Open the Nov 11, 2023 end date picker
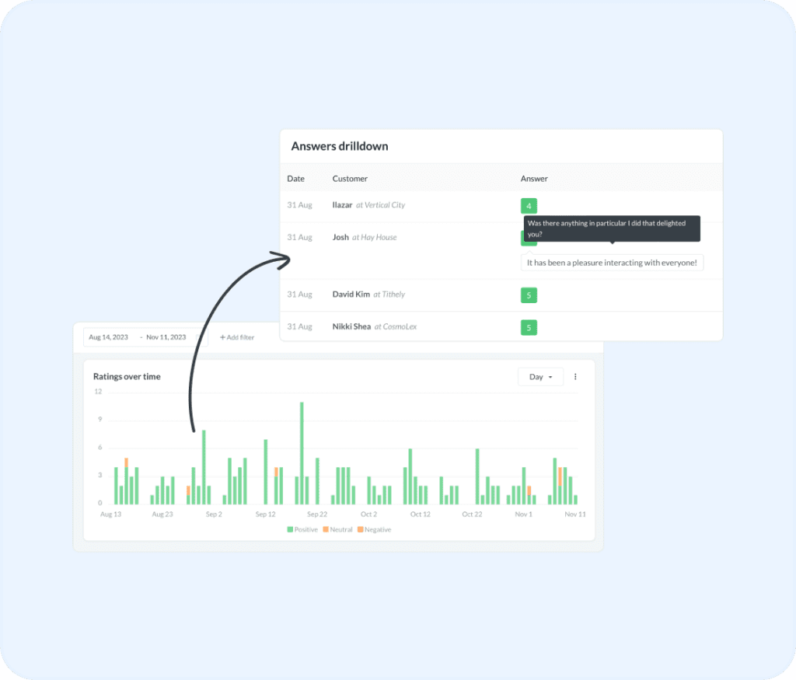 point(166,337)
